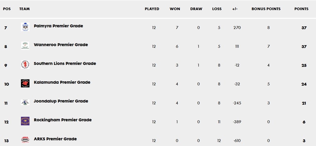Open Wanneroo Premier Grade team page
This screenshot has width=316, height=146.
pyautogui.click(x=61, y=45)
